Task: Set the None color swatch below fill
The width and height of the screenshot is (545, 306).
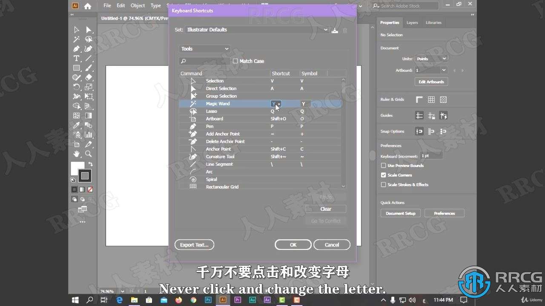Action: tap(90, 190)
